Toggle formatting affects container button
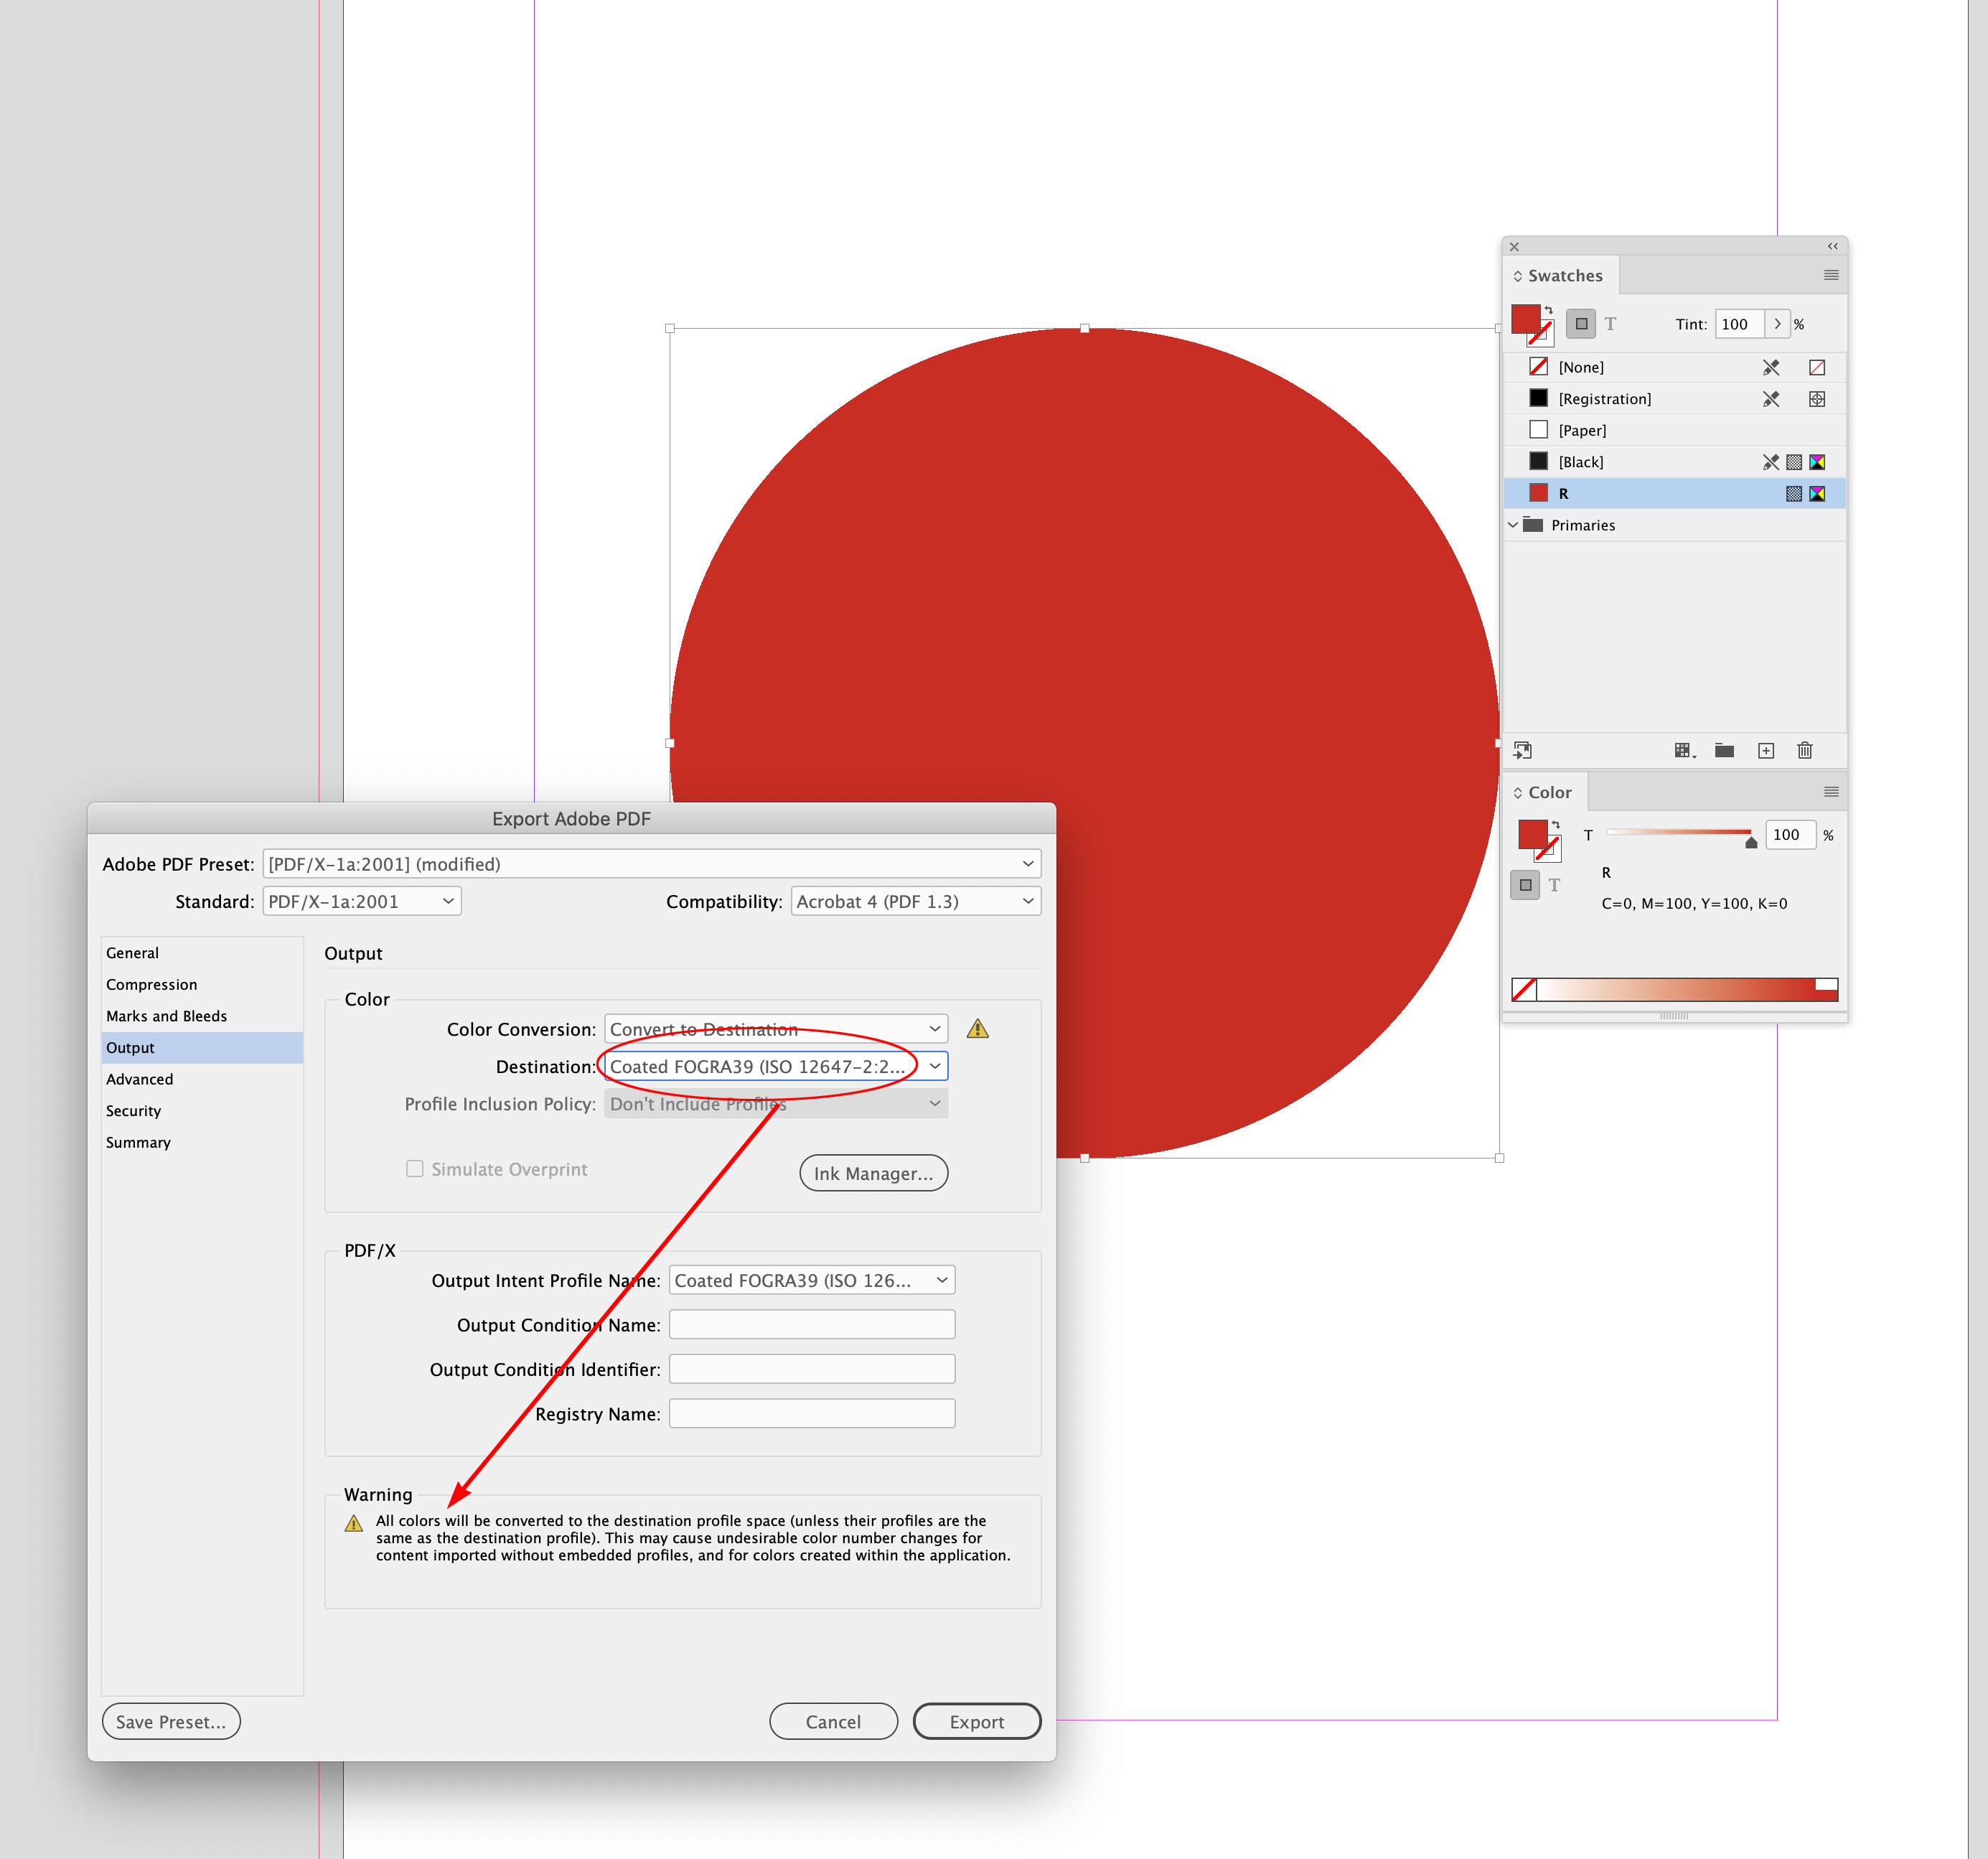This screenshot has height=1859, width=1988. point(1581,323)
